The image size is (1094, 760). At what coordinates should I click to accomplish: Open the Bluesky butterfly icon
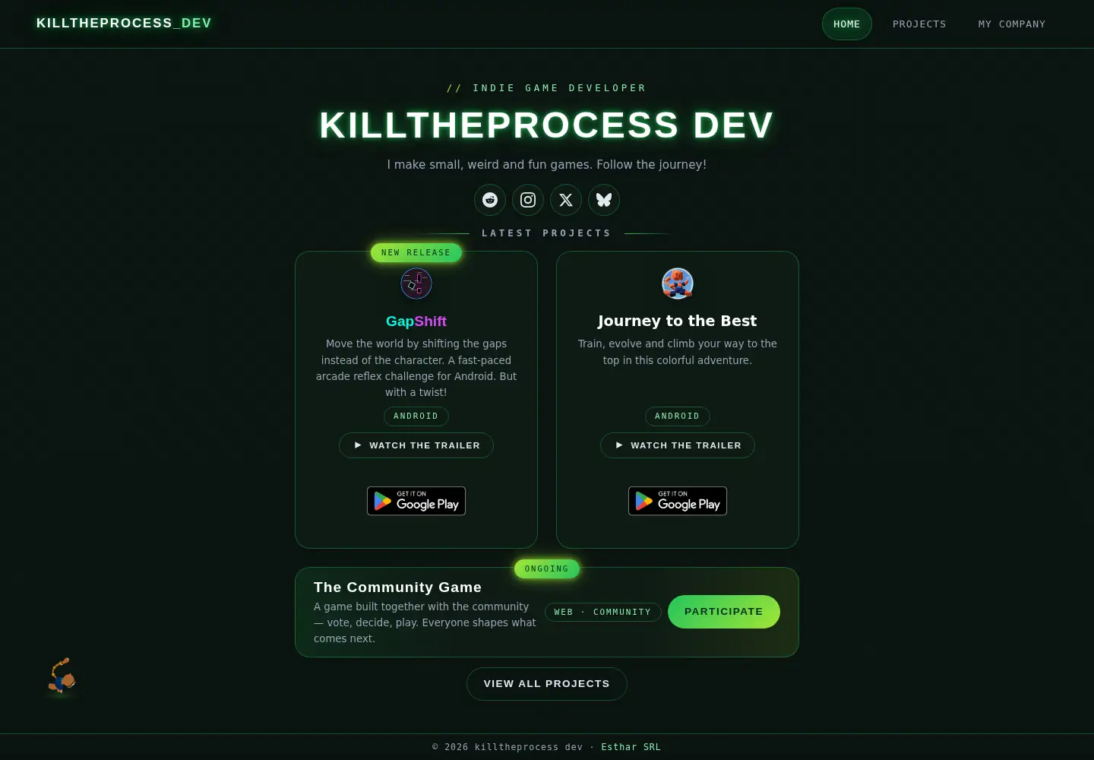click(604, 200)
